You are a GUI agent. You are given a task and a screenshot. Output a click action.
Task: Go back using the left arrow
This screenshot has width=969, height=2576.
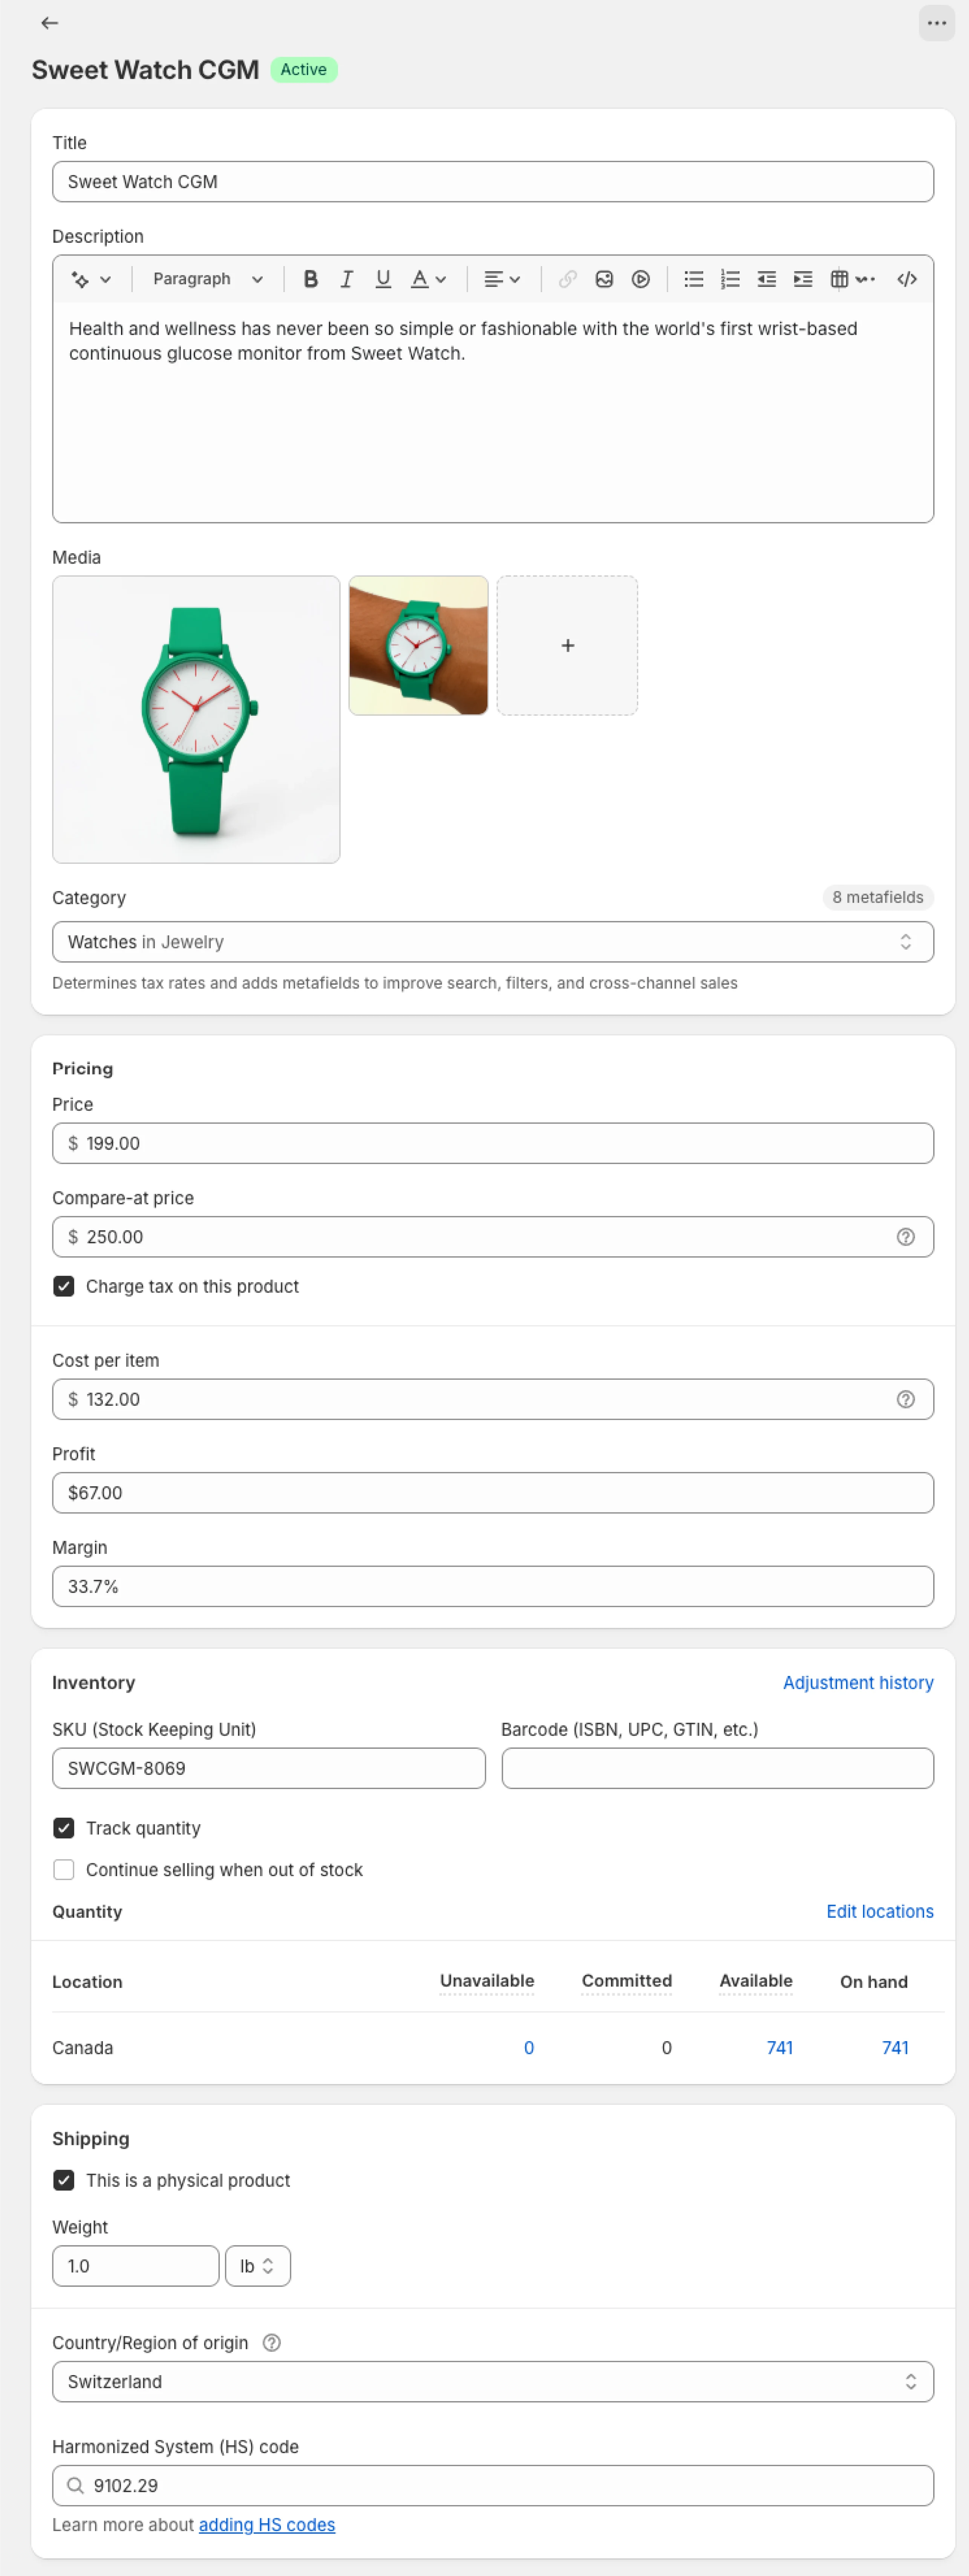[49, 23]
